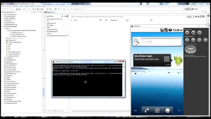Open MainActivity.java in Package Explorer

click(17, 32)
